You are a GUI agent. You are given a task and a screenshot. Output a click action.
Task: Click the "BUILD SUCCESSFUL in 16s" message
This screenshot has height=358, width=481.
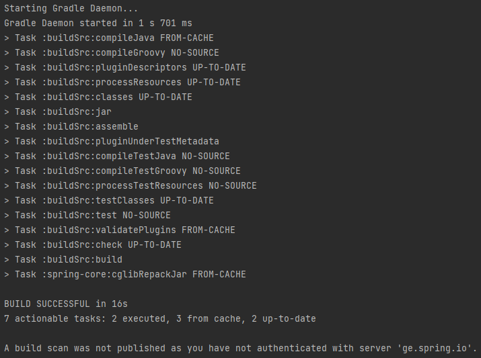pos(66,304)
